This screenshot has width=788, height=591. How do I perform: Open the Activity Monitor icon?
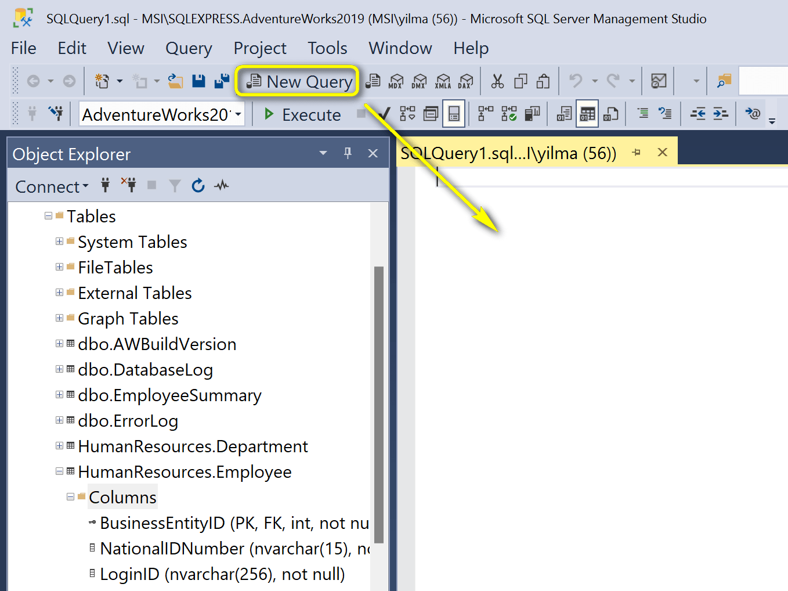click(659, 81)
